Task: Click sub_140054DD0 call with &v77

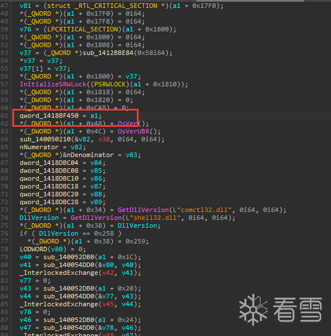Action: point(69,296)
